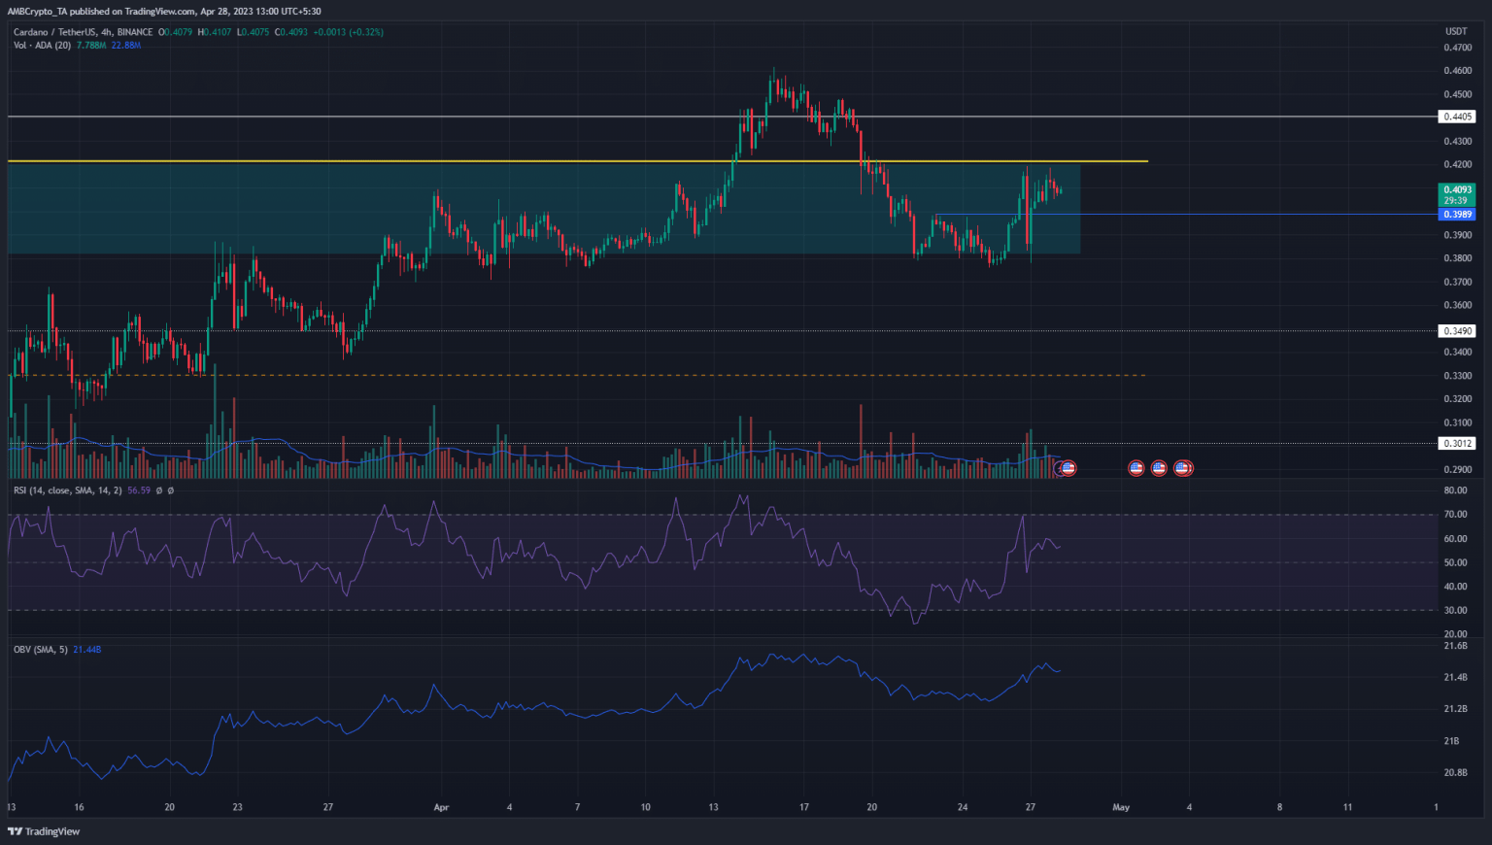Image resolution: width=1492 pixels, height=845 pixels.
Task: Click the purple event marker beside the first flag
Action: point(1060,468)
